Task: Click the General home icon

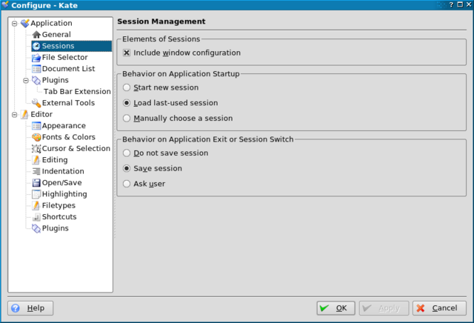Action: point(36,35)
